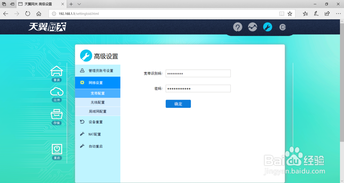Viewport: 344px width, 183px height.
Task: Select the advanced settings wrench icon in header
Action: coord(267,27)
